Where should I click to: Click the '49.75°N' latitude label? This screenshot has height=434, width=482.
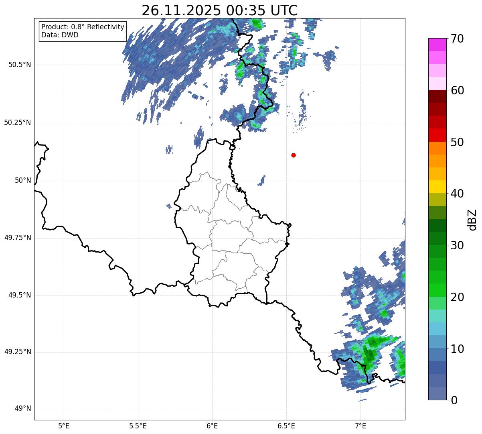click(x=18, y=238)
